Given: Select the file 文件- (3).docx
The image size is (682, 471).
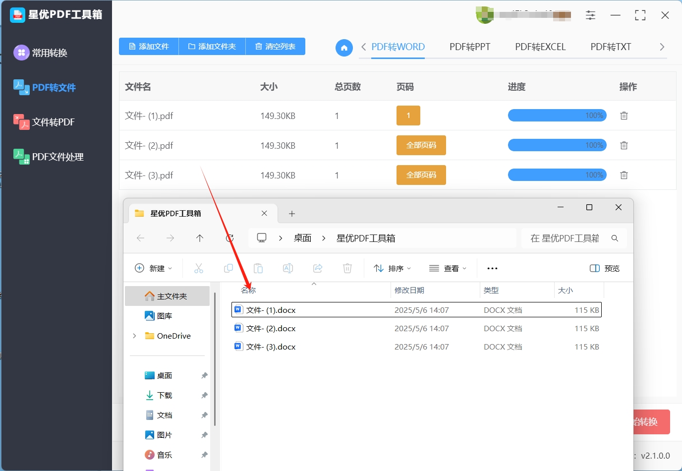Looking at the screenshot, I should [416, 347].
